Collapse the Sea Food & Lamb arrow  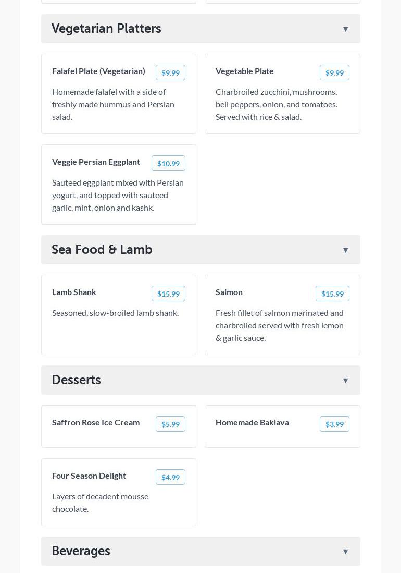(x=345, y=250)
